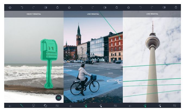Go back using arrow under cyclist photo
The width and height of the screenshot is (185, 112).
[x=71, y=106]
